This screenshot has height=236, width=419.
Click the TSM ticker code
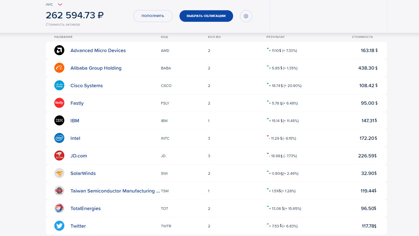(165, 191)
